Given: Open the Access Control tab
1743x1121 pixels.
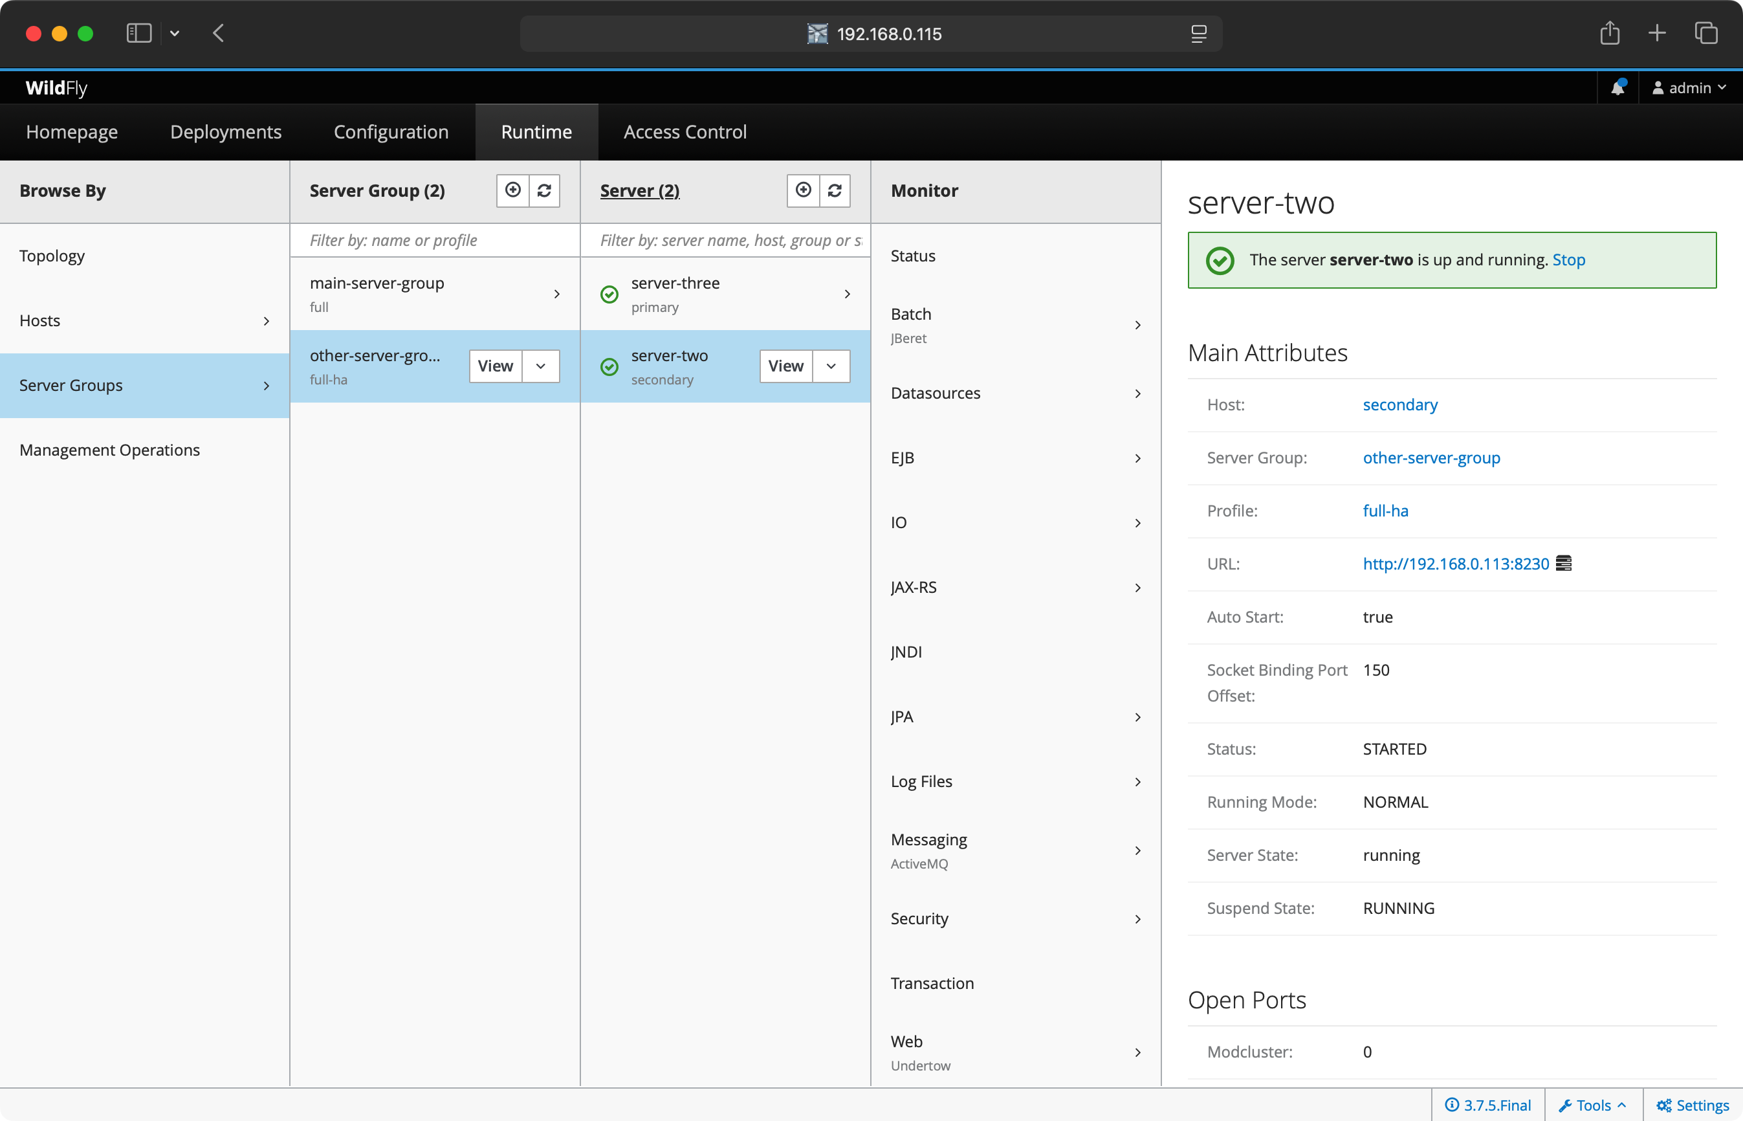Looking at the screenshot, I should click(x=685, y=132).
